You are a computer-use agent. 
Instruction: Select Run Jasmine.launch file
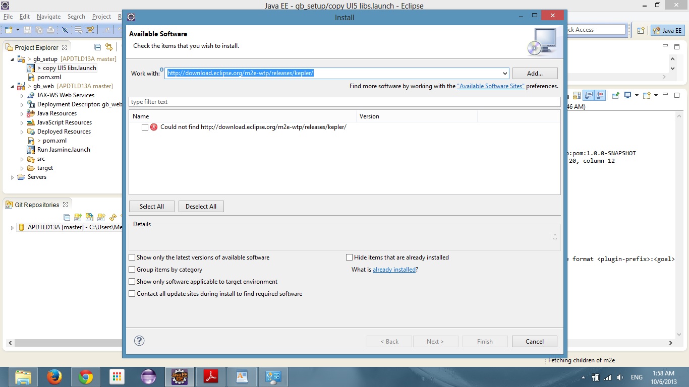coord(64,150)
